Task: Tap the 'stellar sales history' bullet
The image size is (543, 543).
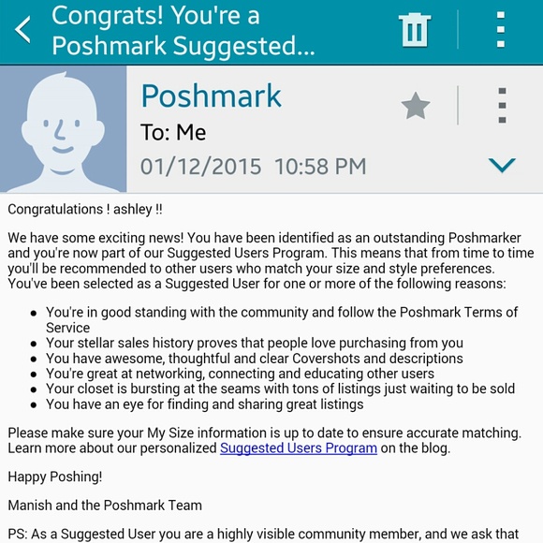Action: click(x=255, y=344)
